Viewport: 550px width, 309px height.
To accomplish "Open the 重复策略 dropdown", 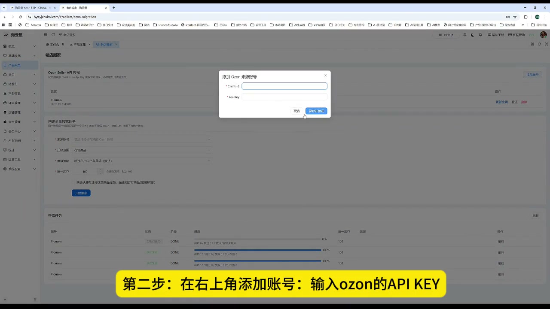I will (142, 161).
